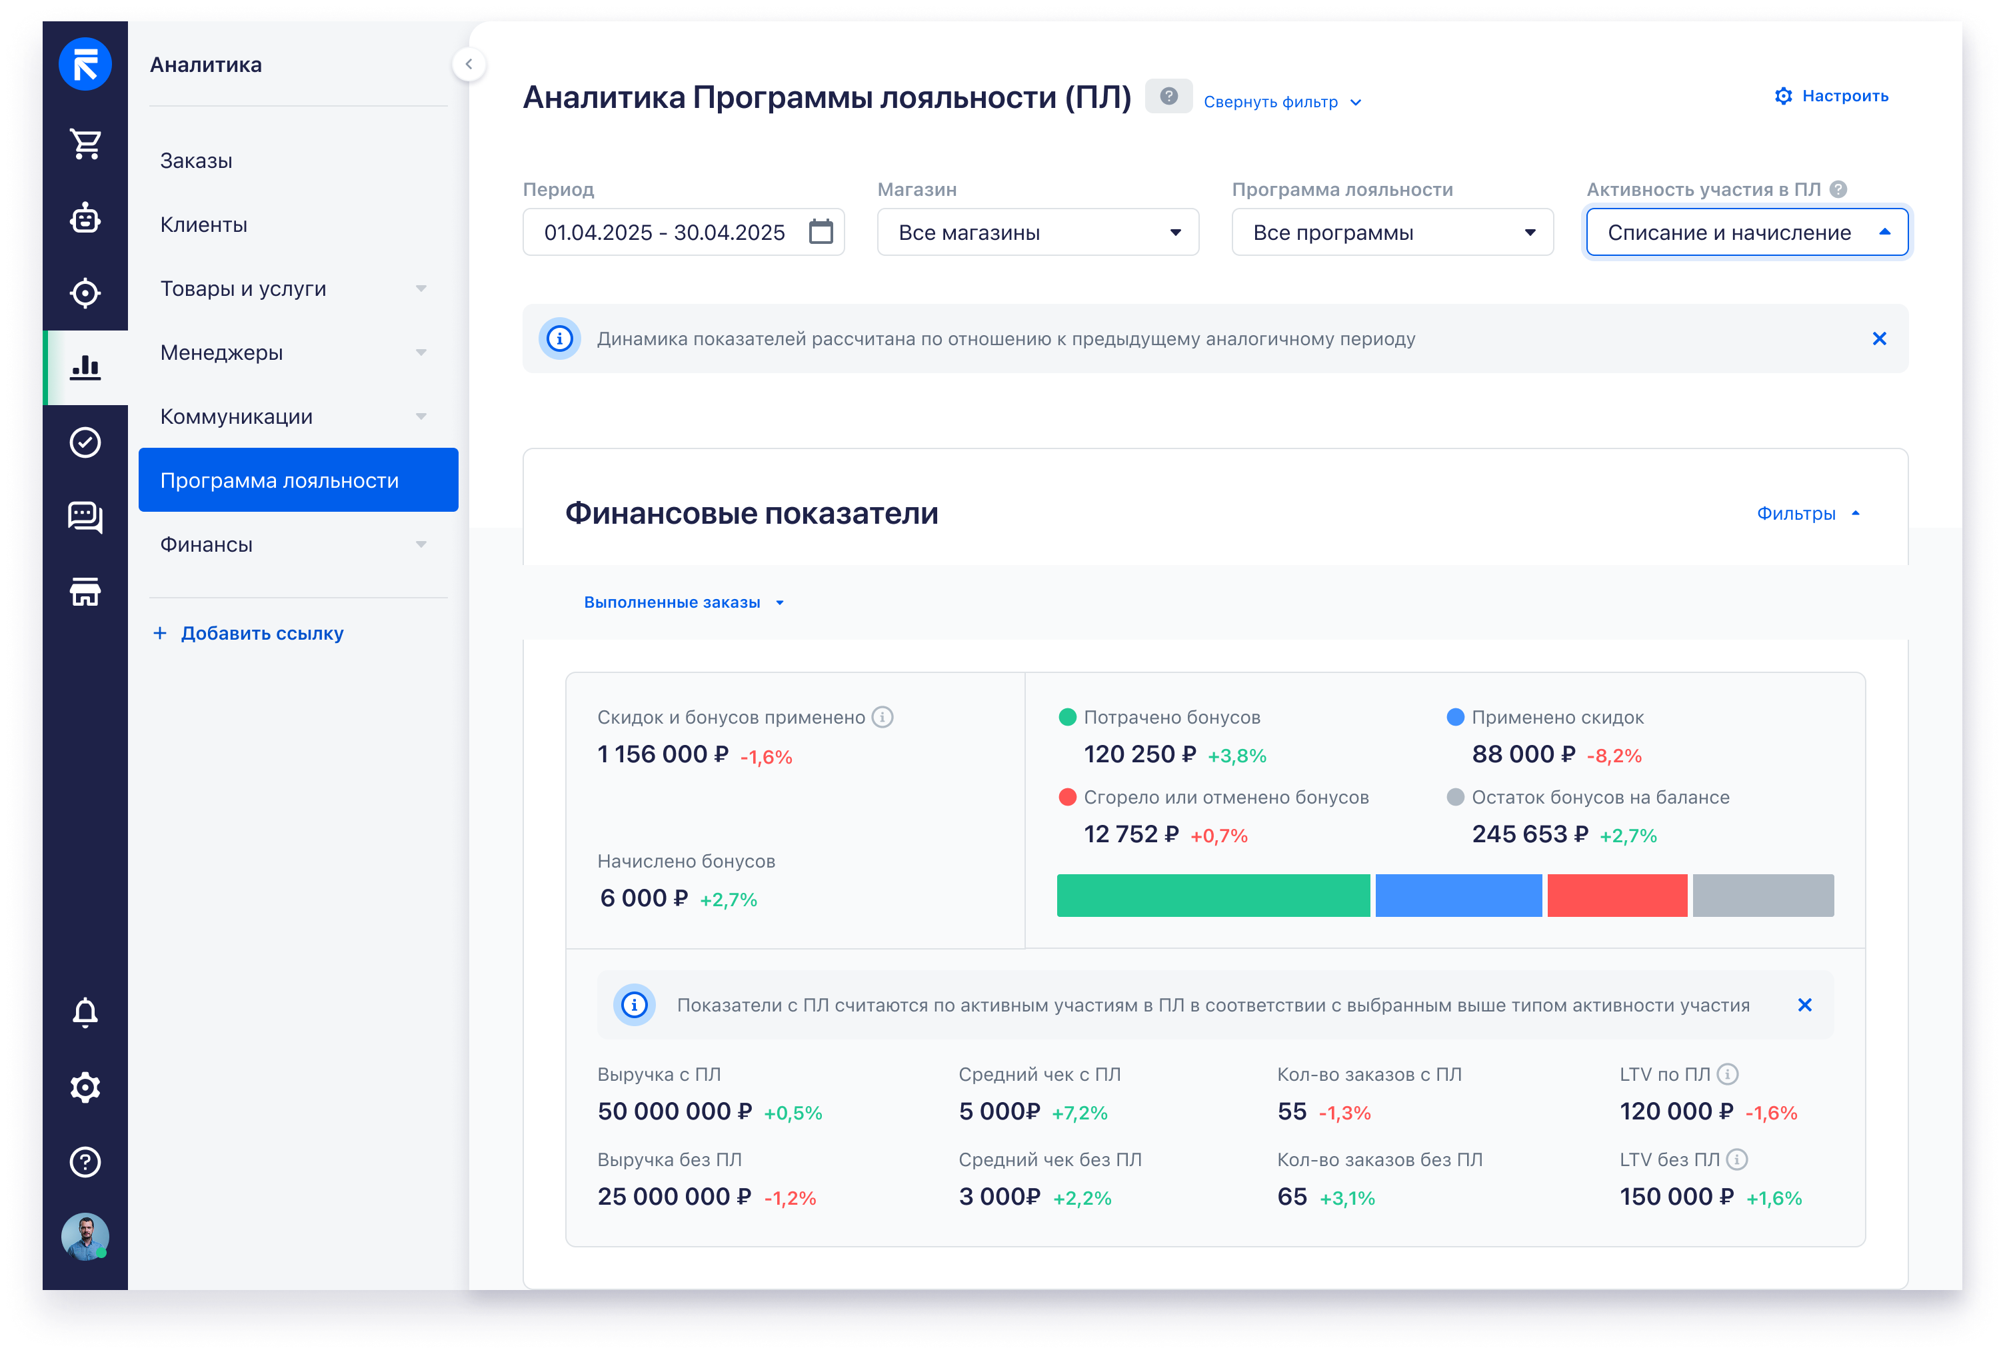
Task: Collapse the Фильтры panel toggle
Action: pyautogui.click(x=1808, y=513)
